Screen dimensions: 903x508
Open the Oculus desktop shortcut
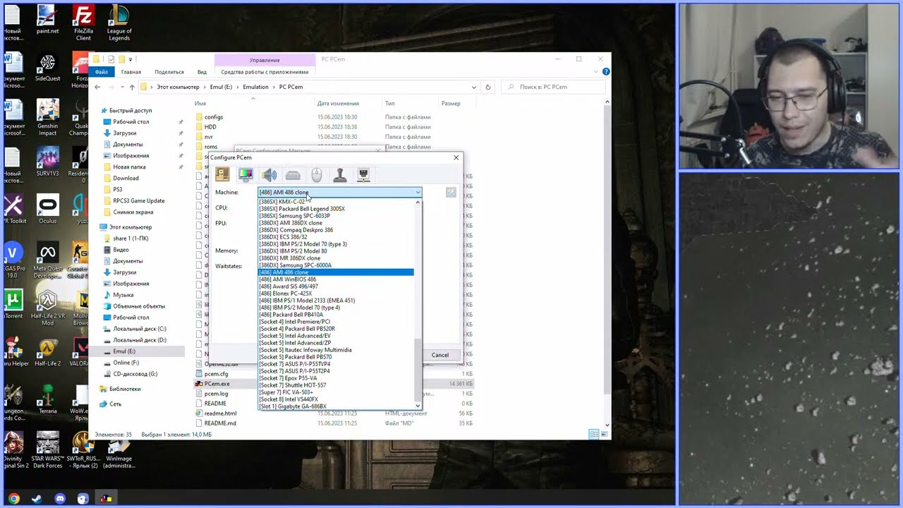47,210
